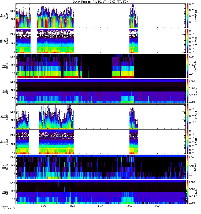Click the thb eac34 burst near 1600
This screenshot has width=201, height=214.
point(134,16)
